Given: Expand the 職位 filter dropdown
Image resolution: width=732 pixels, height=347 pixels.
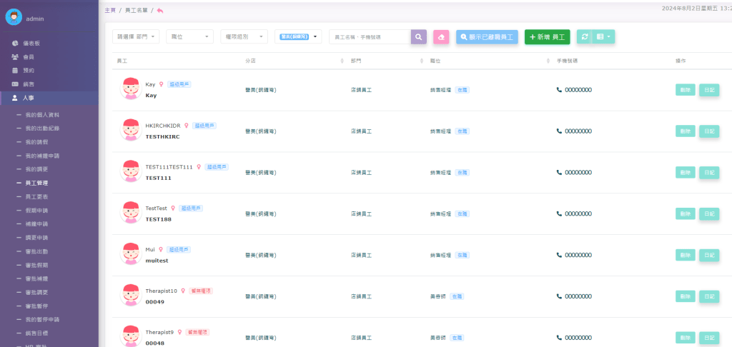Looking at the screenshot, I should [x=189, y=36].
